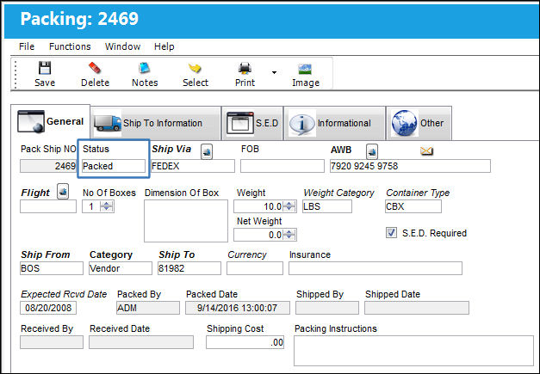Screen dimensions: 540x374
Task: Click the empty Received Date field
Action: tap(141, 342)
